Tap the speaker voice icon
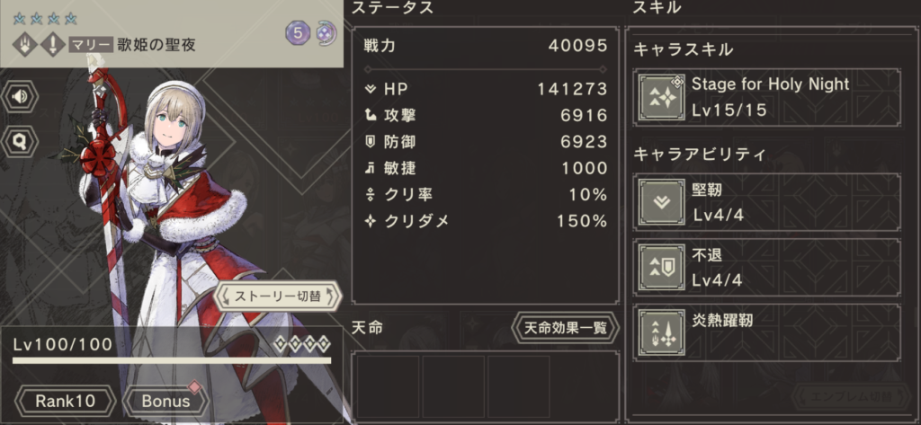This screenshot has height=425, width=921. coord(21,96)
